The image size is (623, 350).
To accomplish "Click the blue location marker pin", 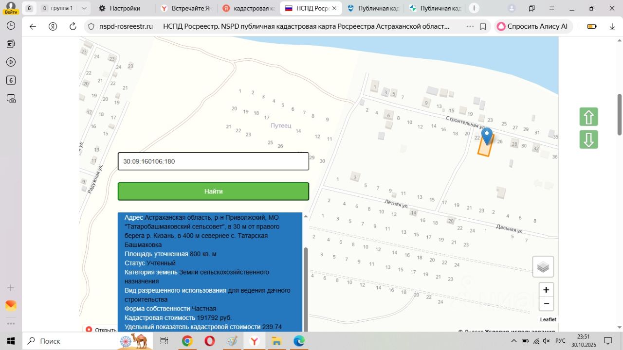I will click(x=486, y=135).
